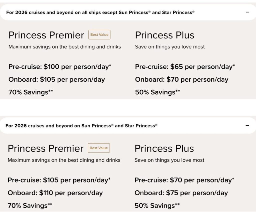Screen dimensions: 256x214
Task: Select the Princess Premier heading above the $105 pre-cruise price
Action: pyautogui.click(x=45, y=149)
